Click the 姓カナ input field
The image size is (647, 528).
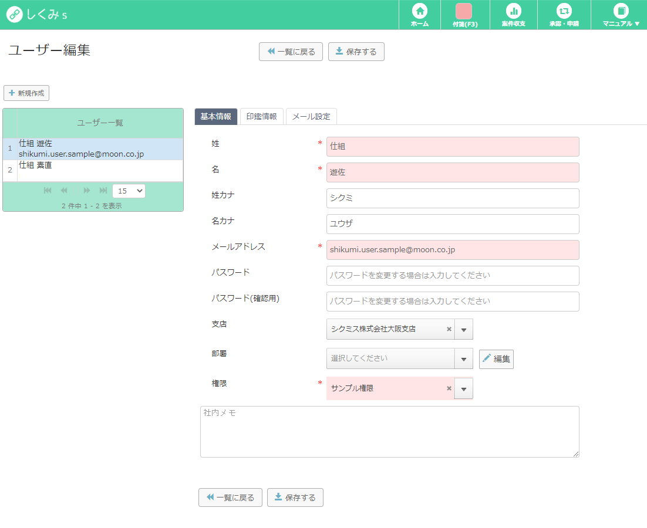pos(453,198)
